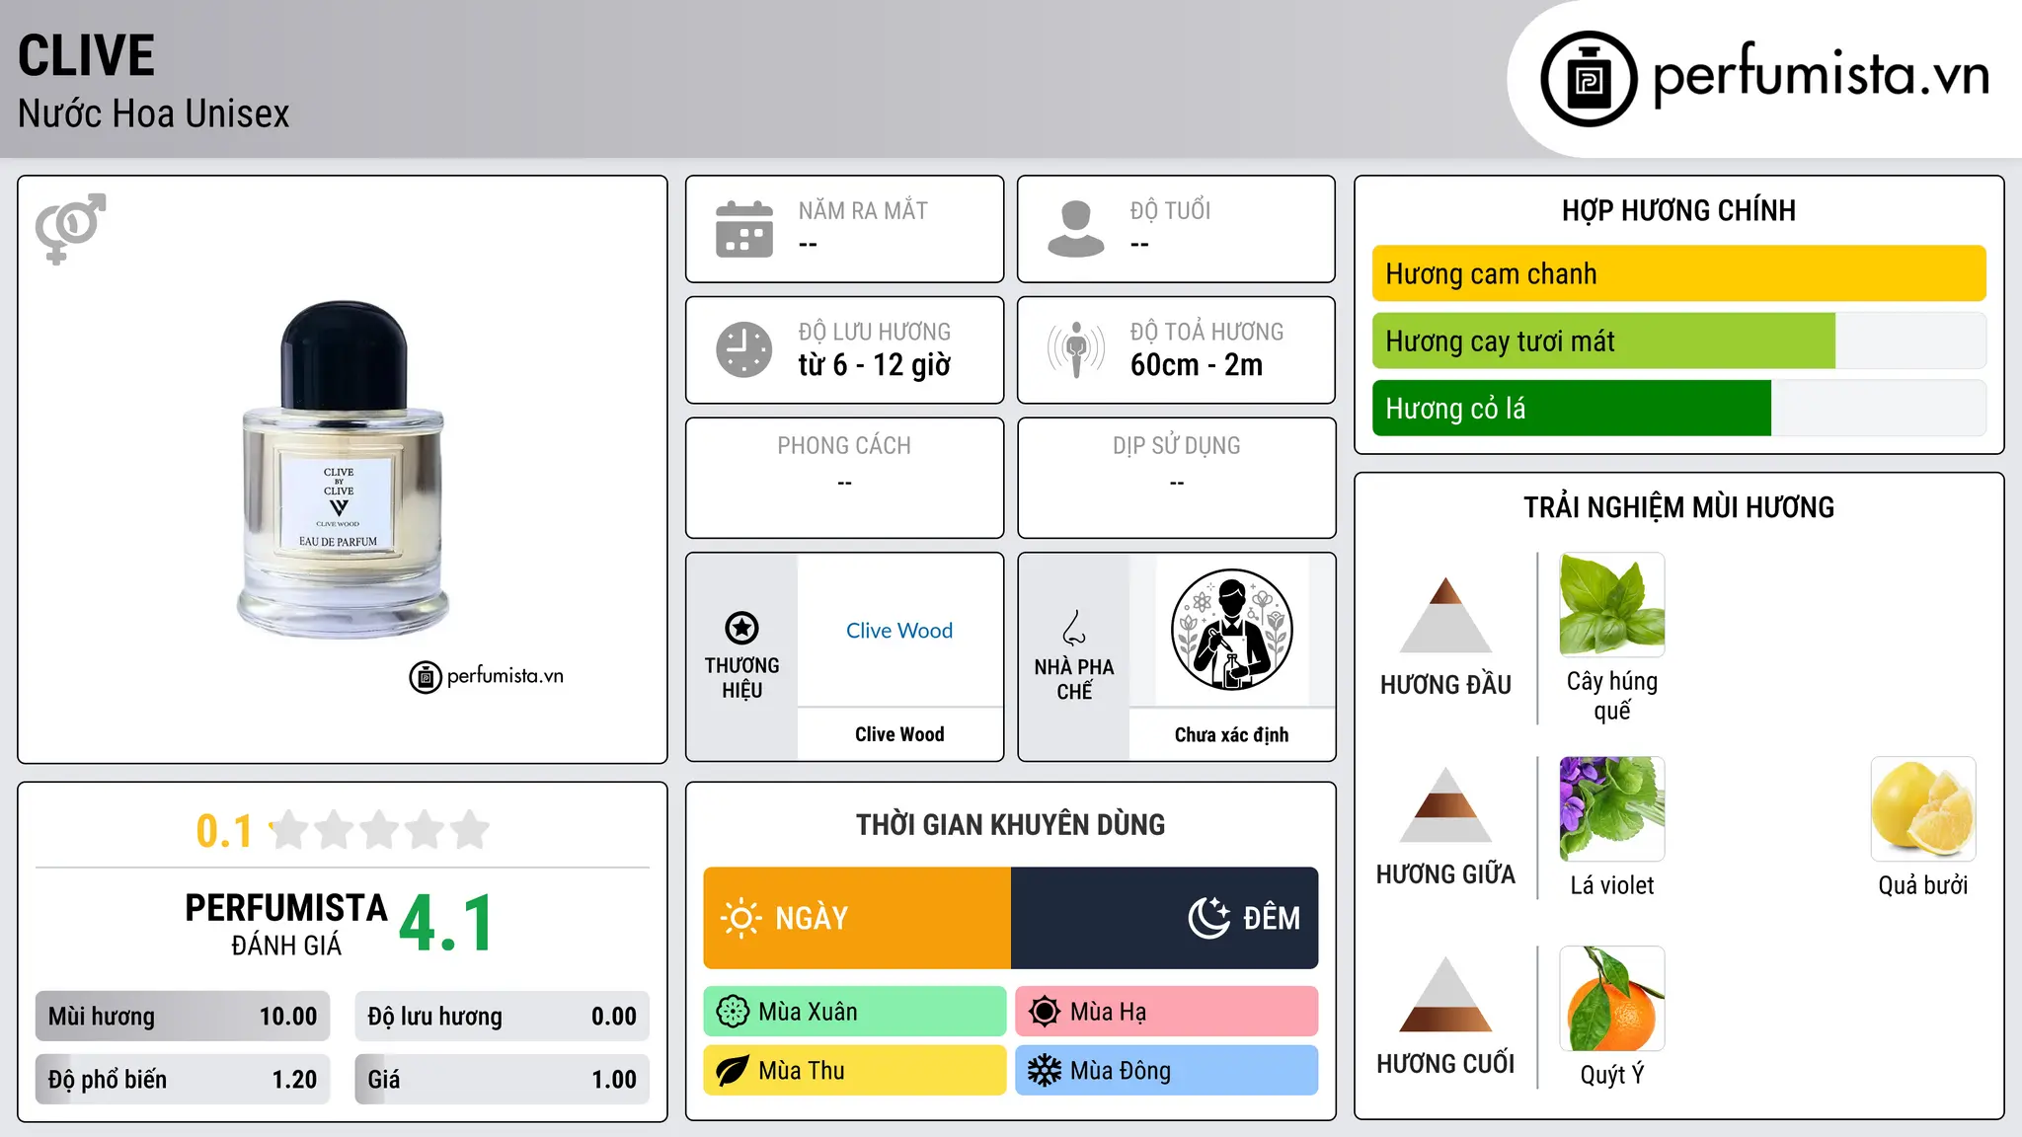Screen dimensions: 2022x1137
Task: Click the calendar icon beside Năm ra mắt
Action: tap(744, 229)
